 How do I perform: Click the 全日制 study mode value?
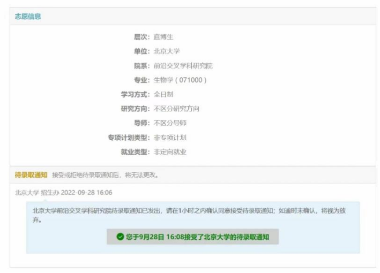163,94
